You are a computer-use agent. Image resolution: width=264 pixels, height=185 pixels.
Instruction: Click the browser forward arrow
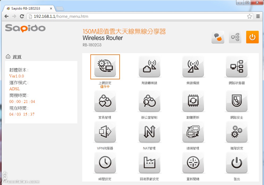[14, 16]
